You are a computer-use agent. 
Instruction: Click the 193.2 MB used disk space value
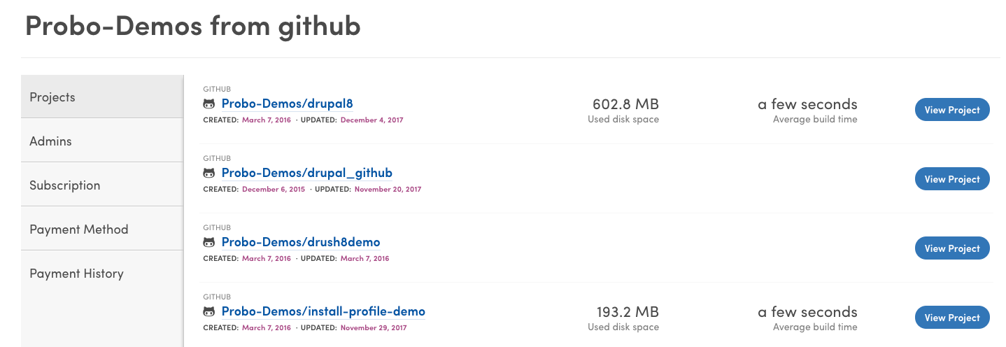tap(627, 312)
